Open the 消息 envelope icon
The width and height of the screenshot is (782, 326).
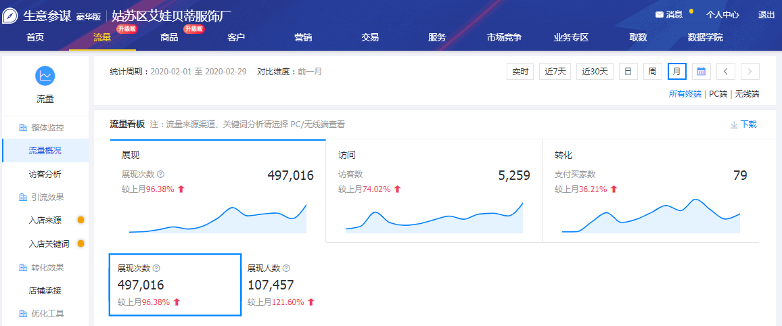coord(660,15)
